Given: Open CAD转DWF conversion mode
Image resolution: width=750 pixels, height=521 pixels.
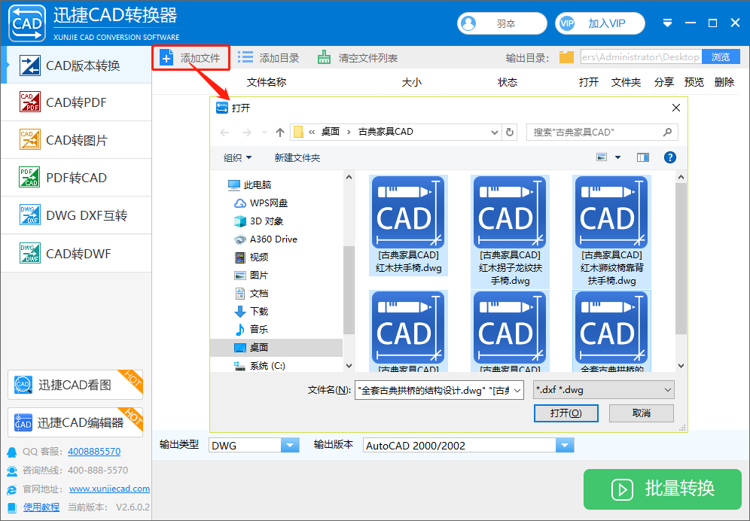Looking at the screenshot, I should [77, 253].
